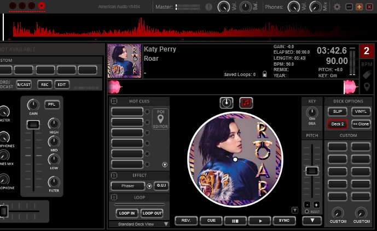Delete the fifth hot cue with its X icon

click(x=147, y=154)
